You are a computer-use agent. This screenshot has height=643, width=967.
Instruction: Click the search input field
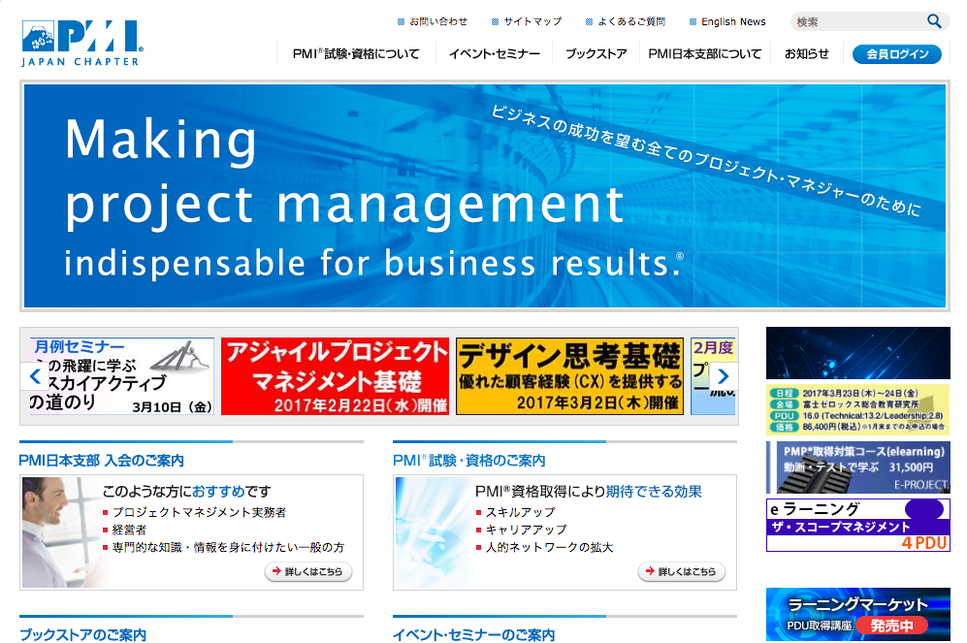tap(859, 21)
